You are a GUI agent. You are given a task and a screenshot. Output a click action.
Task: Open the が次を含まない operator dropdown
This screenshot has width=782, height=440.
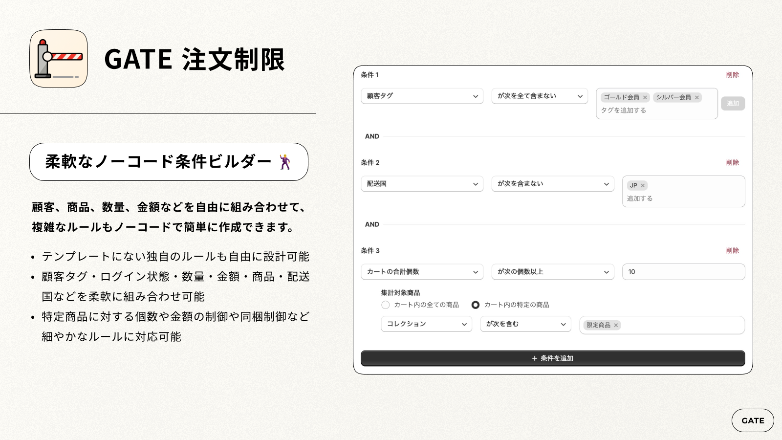click(553, 184)
